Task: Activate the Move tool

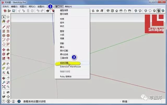Action: [4, 50]
